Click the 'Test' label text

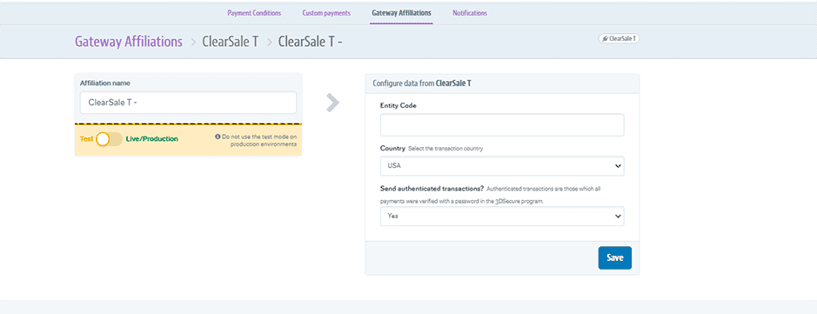point(86,139)
